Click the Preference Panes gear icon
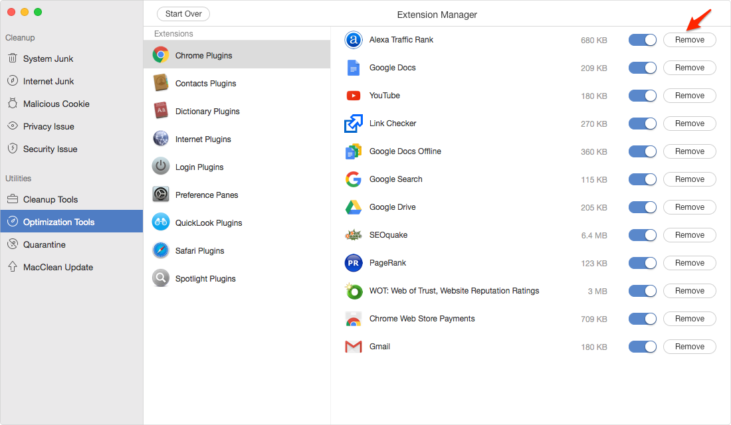This screenshot has height=425, width=731. coord(160,195)
